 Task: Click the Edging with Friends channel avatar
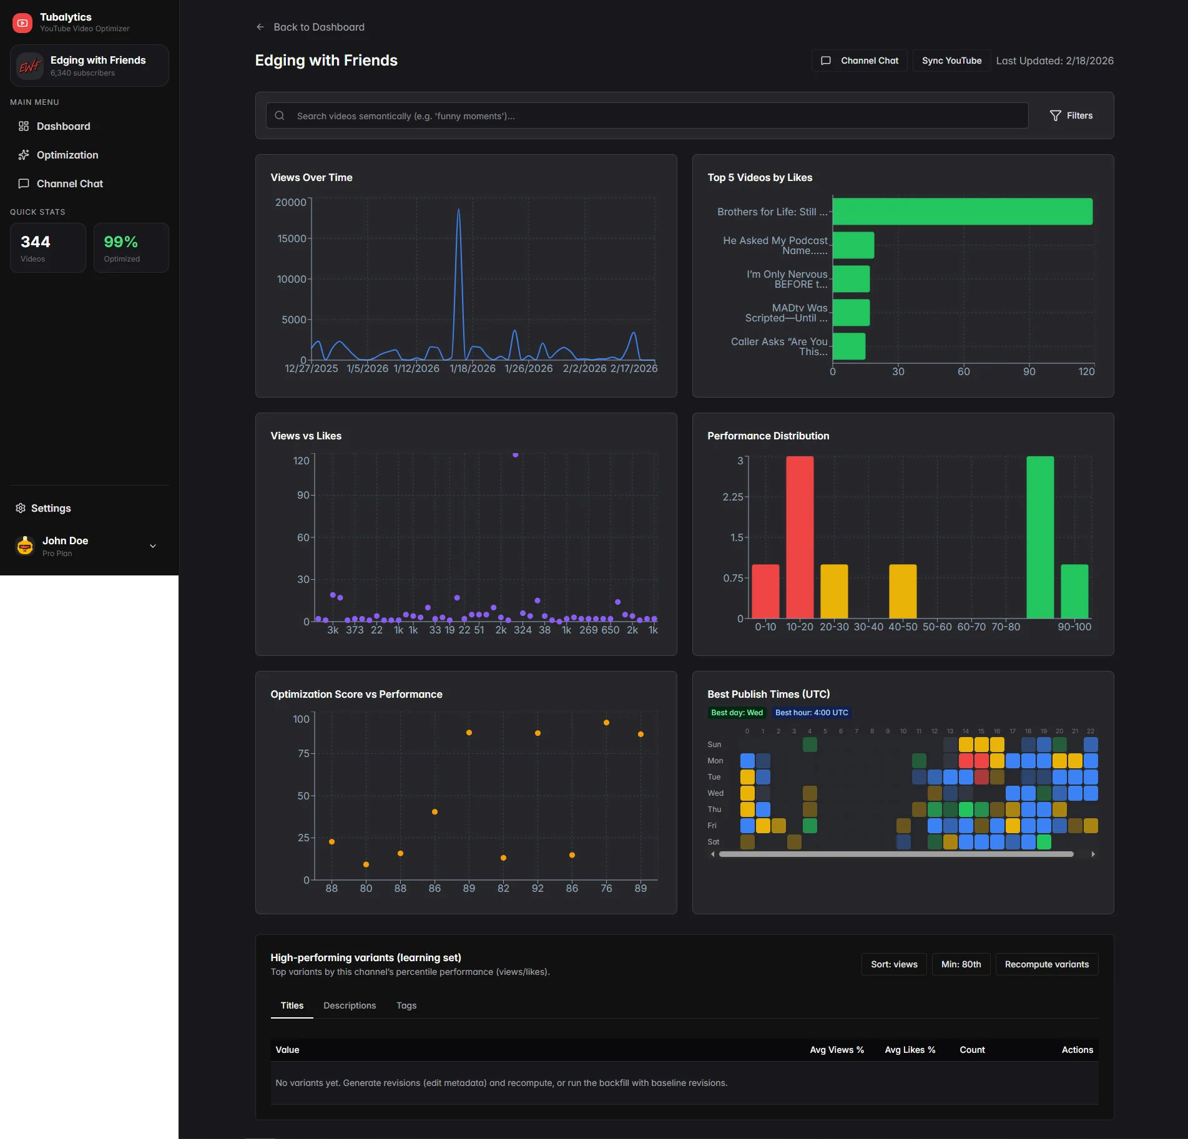[29, 66]
